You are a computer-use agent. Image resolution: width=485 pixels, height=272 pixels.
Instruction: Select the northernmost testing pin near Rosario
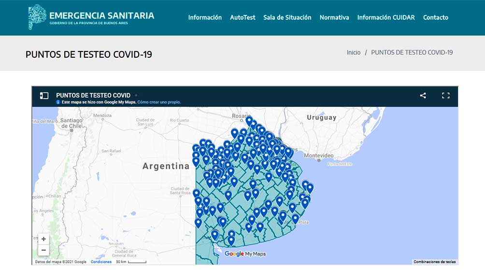pos(249,121)
